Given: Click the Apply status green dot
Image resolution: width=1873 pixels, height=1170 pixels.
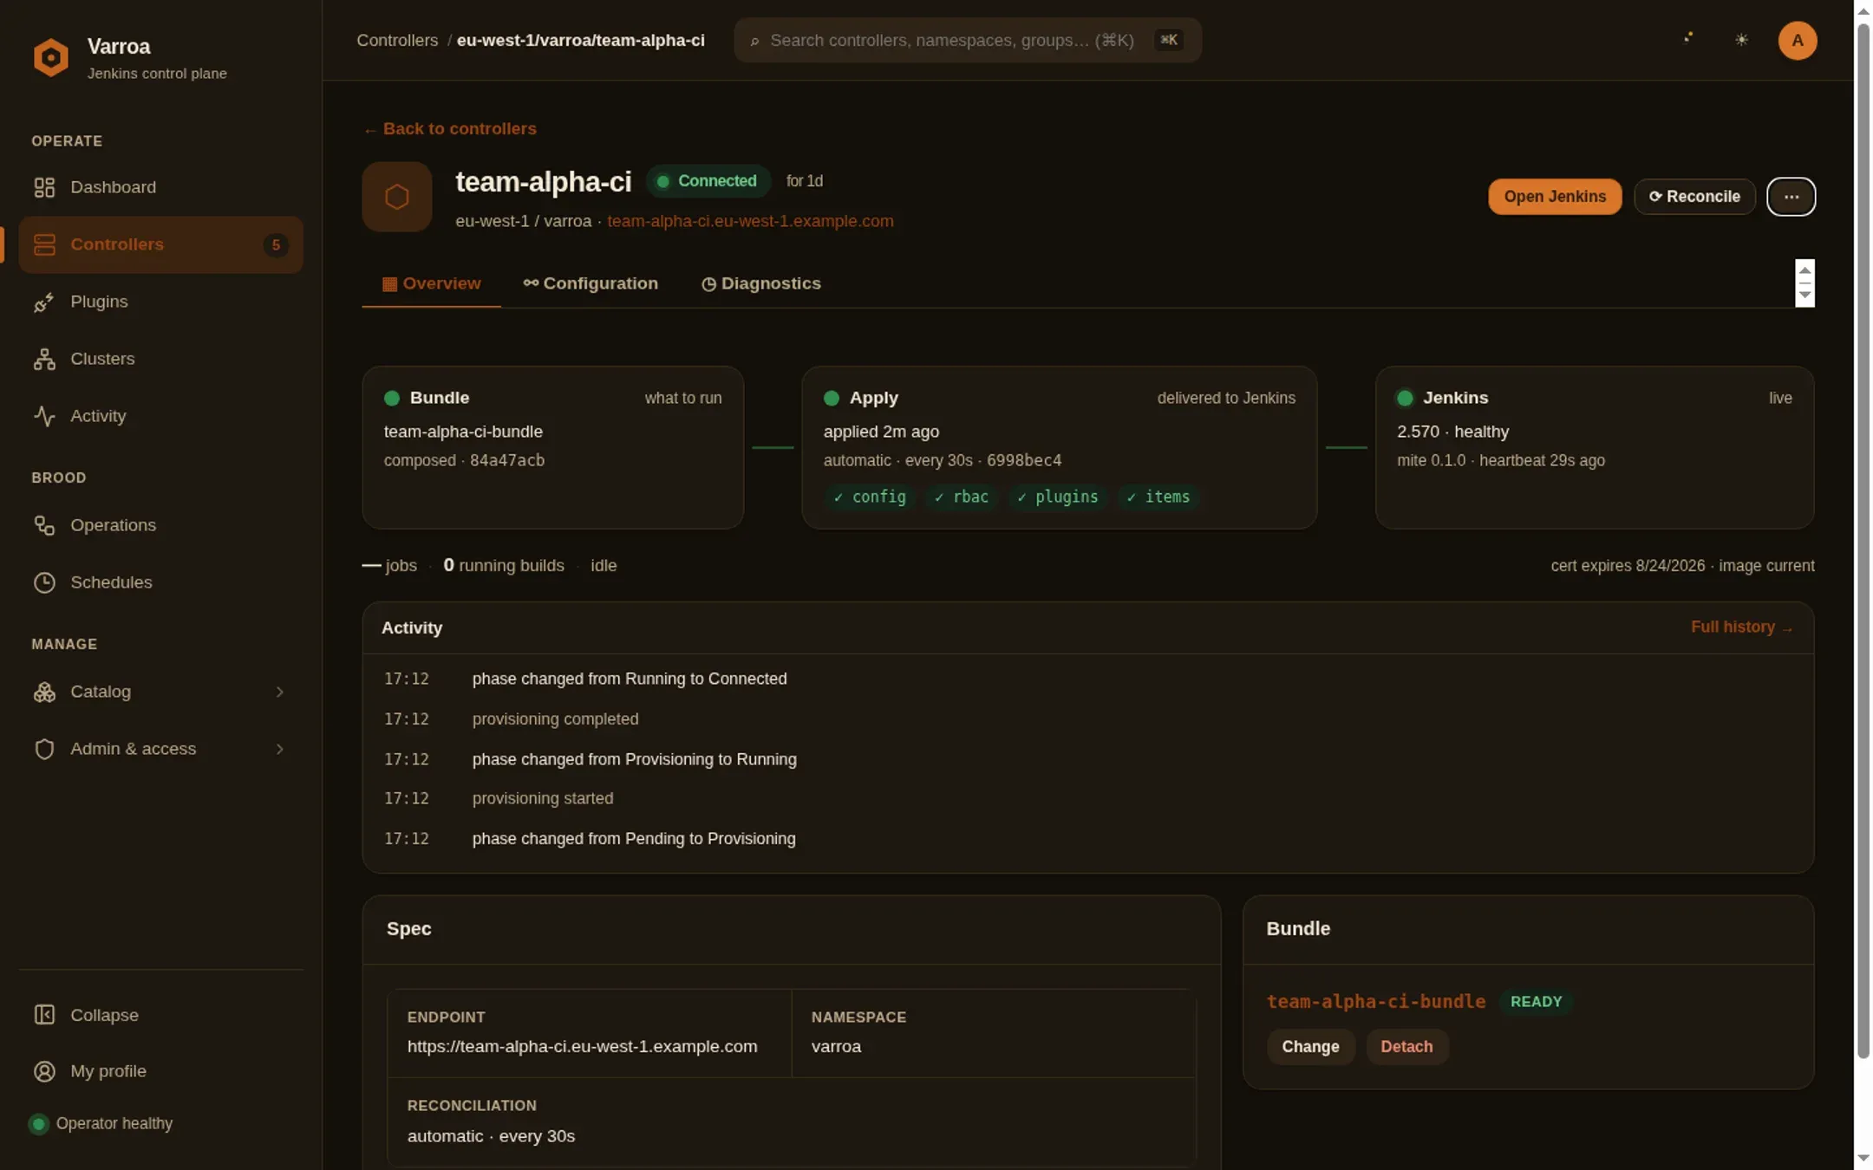Looking at the screenshot, I should pos(832,398).
